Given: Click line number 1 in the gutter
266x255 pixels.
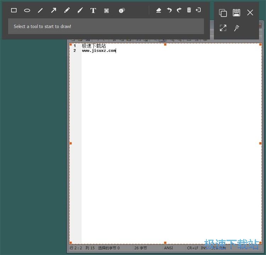Looking at the screenshot, I should point(74,46).
